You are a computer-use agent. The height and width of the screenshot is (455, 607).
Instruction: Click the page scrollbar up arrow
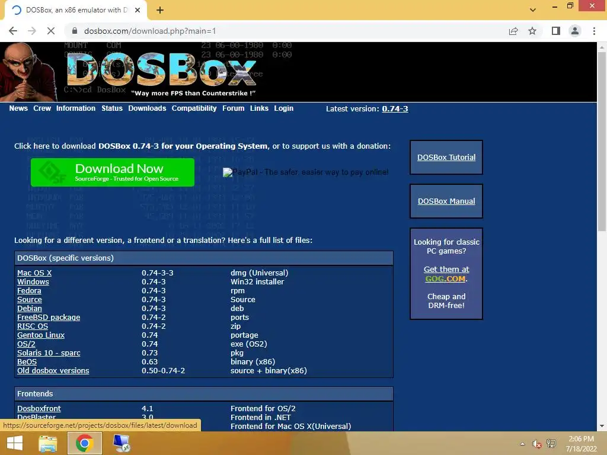[x=602, y=47]
